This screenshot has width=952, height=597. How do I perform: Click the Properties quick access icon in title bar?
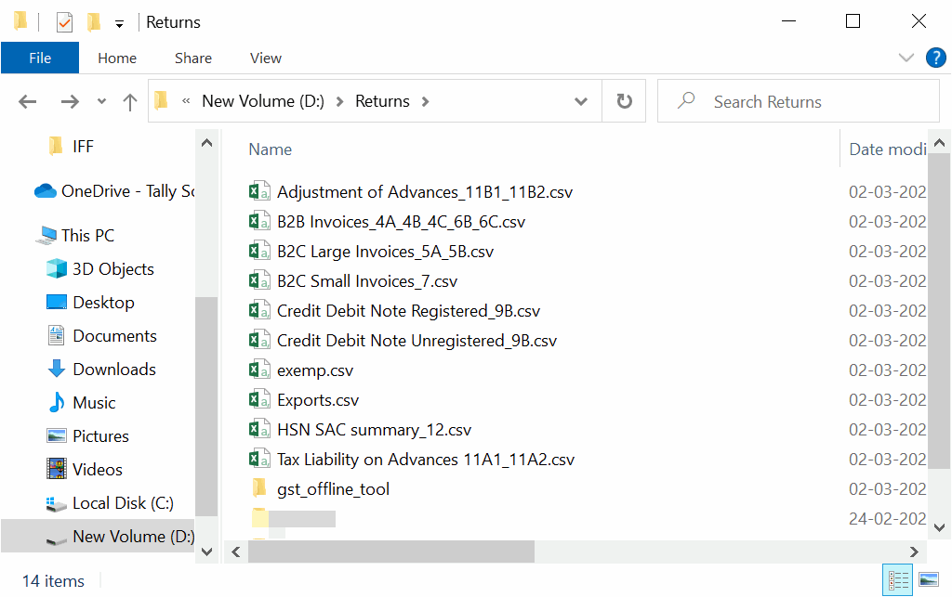click(64, 22)
